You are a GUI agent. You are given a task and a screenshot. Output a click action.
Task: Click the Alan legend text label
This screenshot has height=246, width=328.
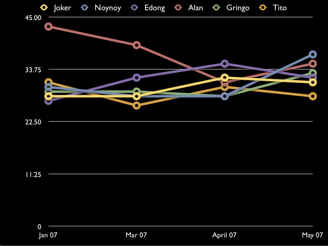(195, 8)
